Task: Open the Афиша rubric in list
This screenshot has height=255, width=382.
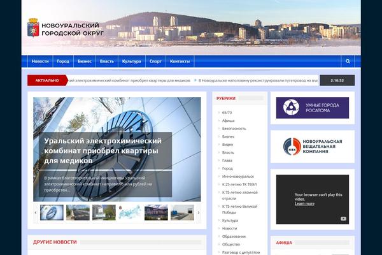Action: [x=229, y=120]
